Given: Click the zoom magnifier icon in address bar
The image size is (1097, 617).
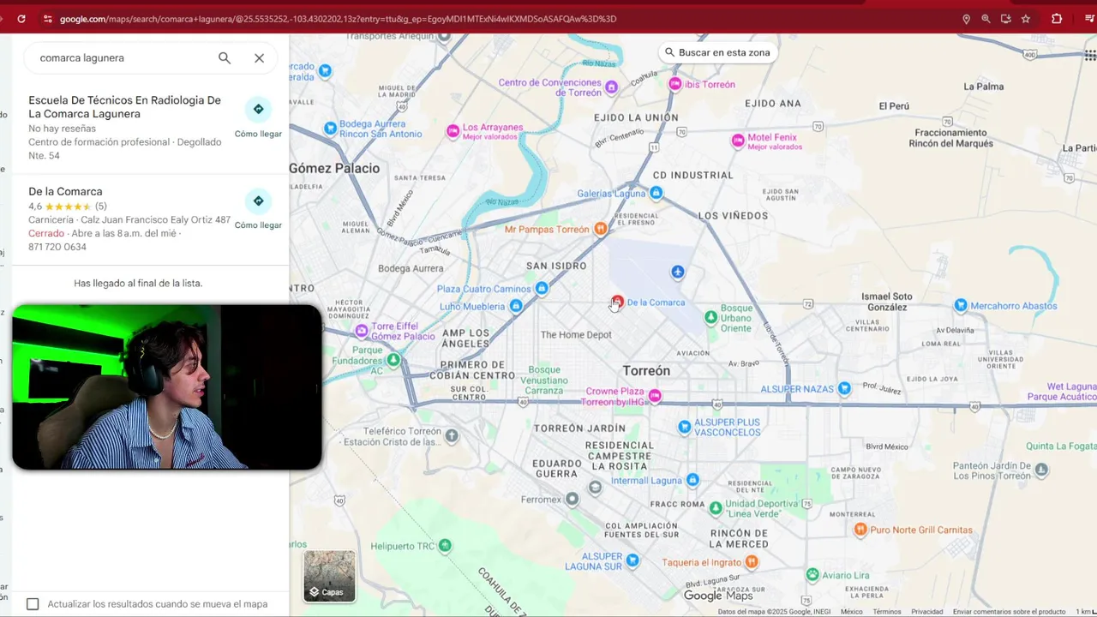Looking at the screenshot, I should [986, 19].
